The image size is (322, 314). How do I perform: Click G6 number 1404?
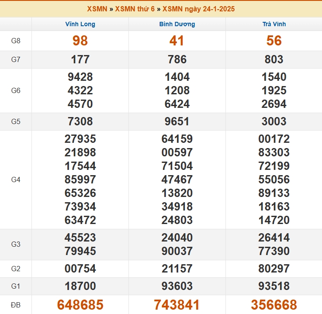click(x=177, y=77)
